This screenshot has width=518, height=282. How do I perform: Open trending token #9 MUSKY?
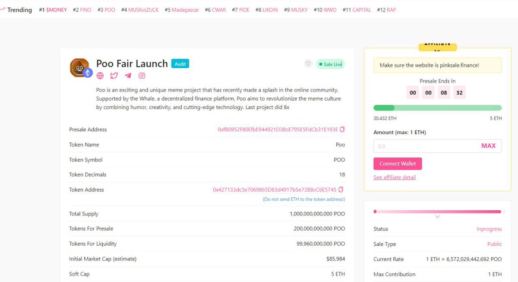pyautogui.click(x=296, y=10)
